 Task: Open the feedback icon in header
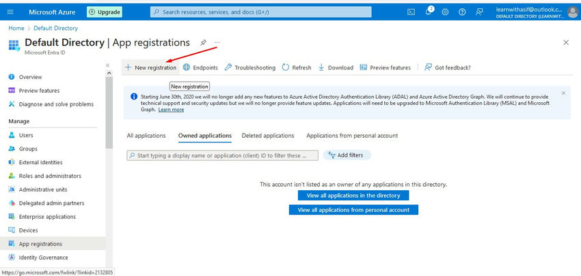[480, 12]
